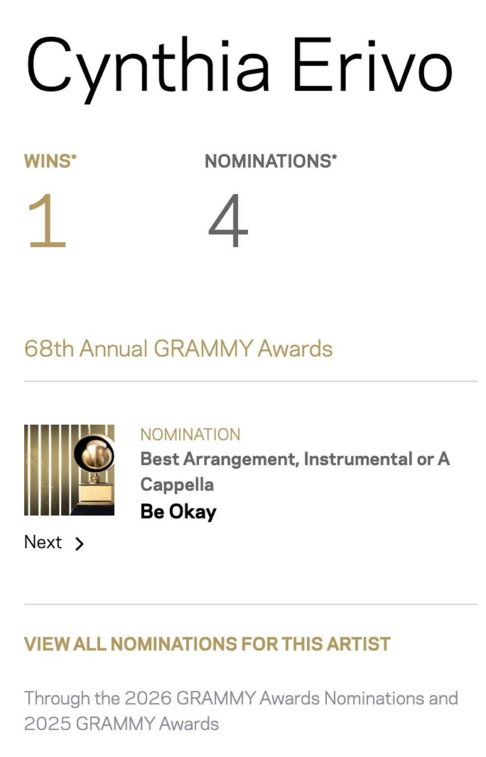Screen dimensions: 486x757
Task: Select the Be Okay nomination title
Action: [x=178, y=512]
